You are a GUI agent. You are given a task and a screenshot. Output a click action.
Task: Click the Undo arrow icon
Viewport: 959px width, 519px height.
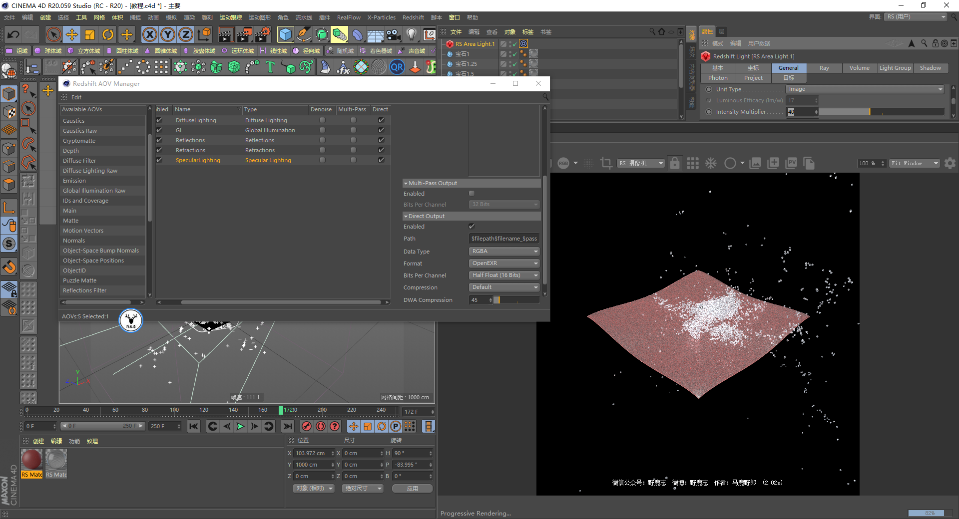pyautogui.click(x=13, y=34)
